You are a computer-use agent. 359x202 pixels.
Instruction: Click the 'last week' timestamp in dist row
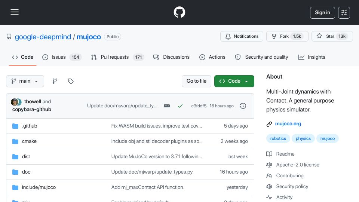[237, 157]
